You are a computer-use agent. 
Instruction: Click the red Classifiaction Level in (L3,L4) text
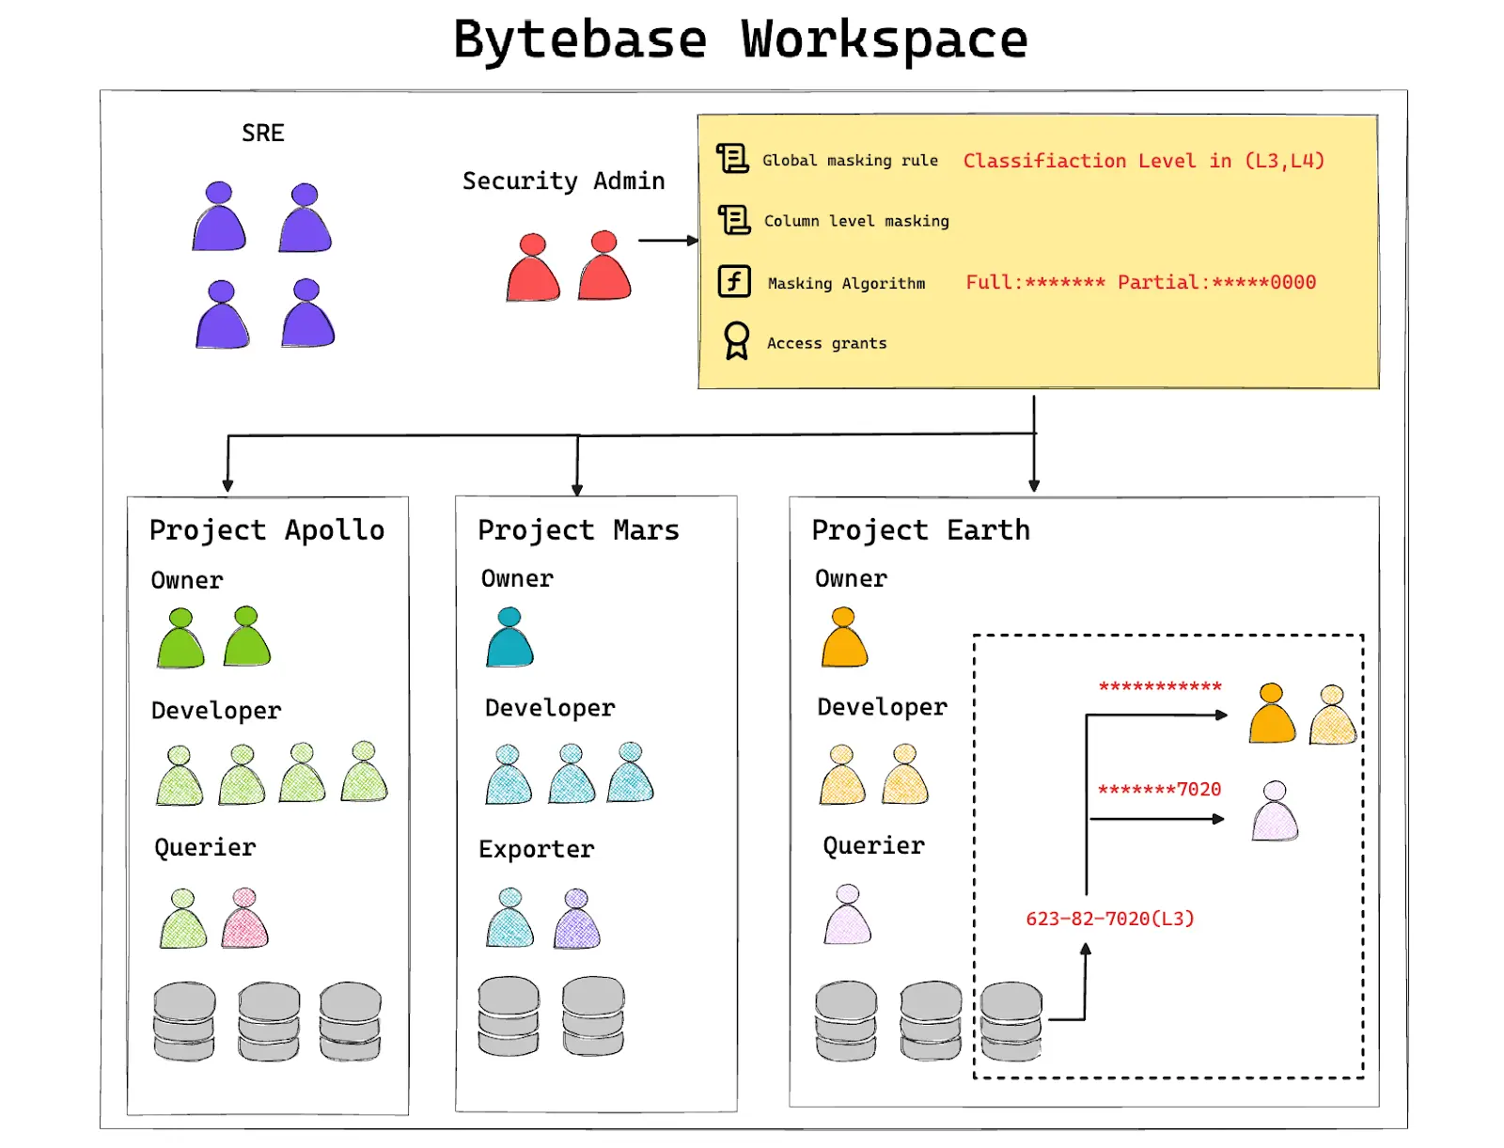(1143, 161)
